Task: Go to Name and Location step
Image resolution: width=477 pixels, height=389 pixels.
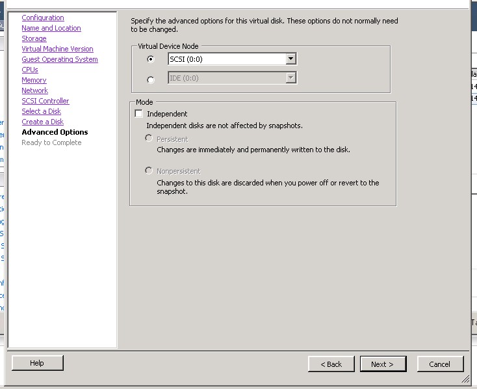Action: click(51, 28)
